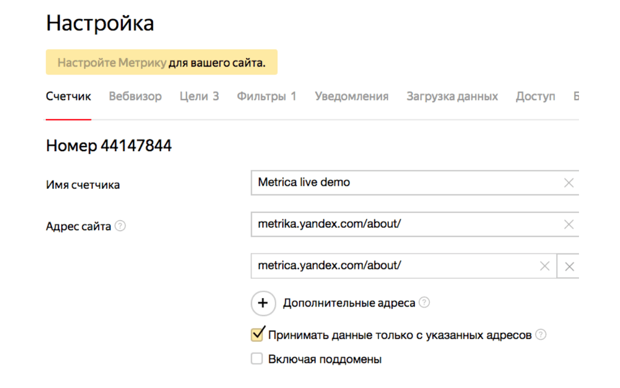Image resolution: width=620 pixels, height=388 pixels.
Task: Click the plus icon to add additional address
Action: tap(263, 303)
